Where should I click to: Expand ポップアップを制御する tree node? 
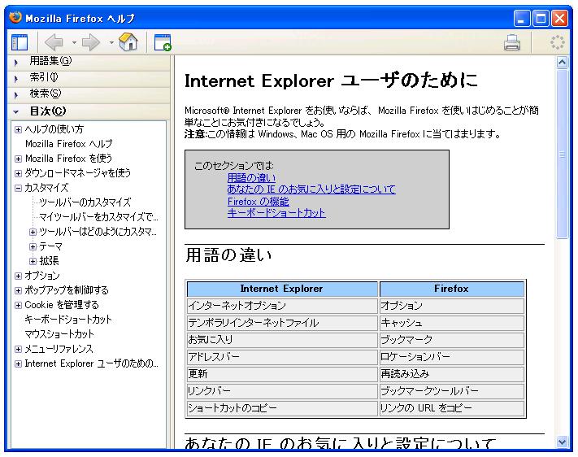click(18, 290)
